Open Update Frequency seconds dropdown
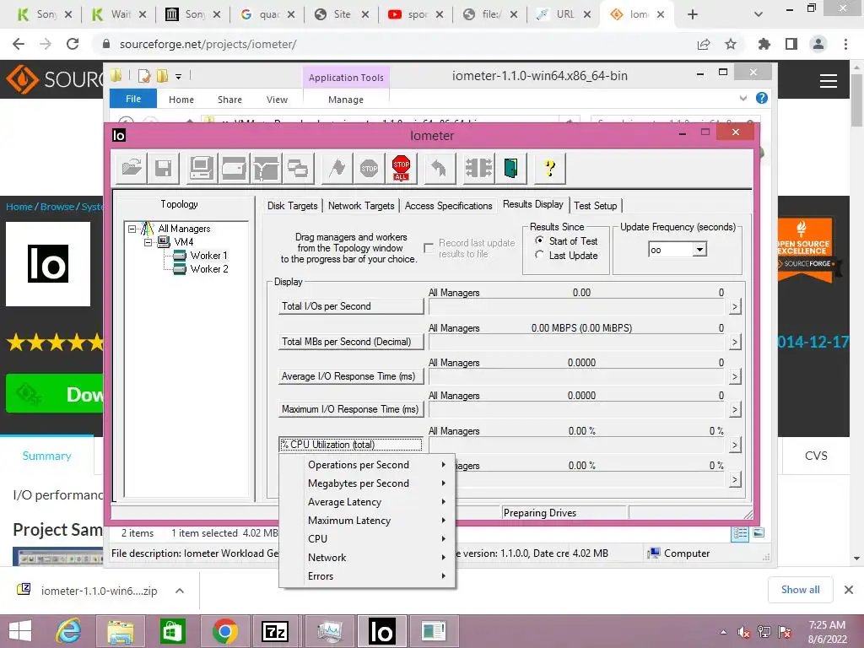The width and height of the screenshot is (864, 648). (x=699, y=250)
